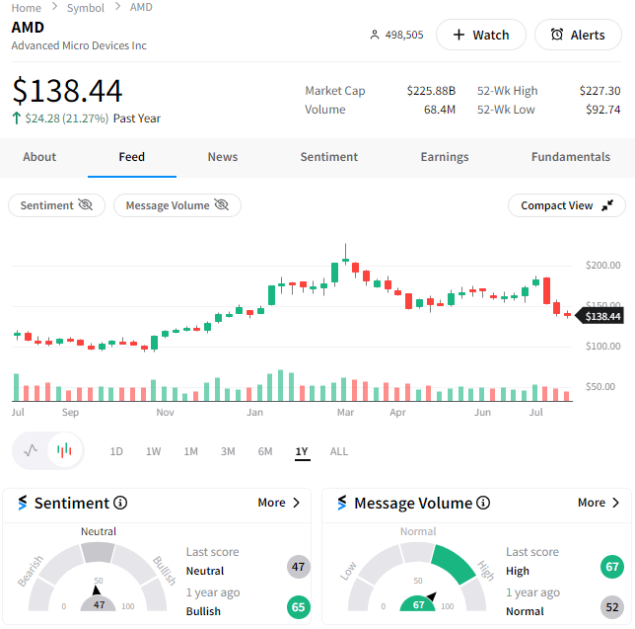This screenshot has width=635, height=629.
Task: Click the sentiment 1 year ago badge 65
Action: (299, 607)
